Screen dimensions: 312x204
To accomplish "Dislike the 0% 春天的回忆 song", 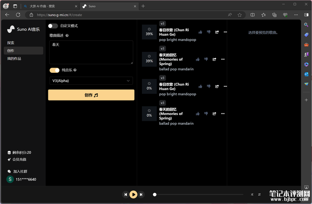I will click(206, 114).
